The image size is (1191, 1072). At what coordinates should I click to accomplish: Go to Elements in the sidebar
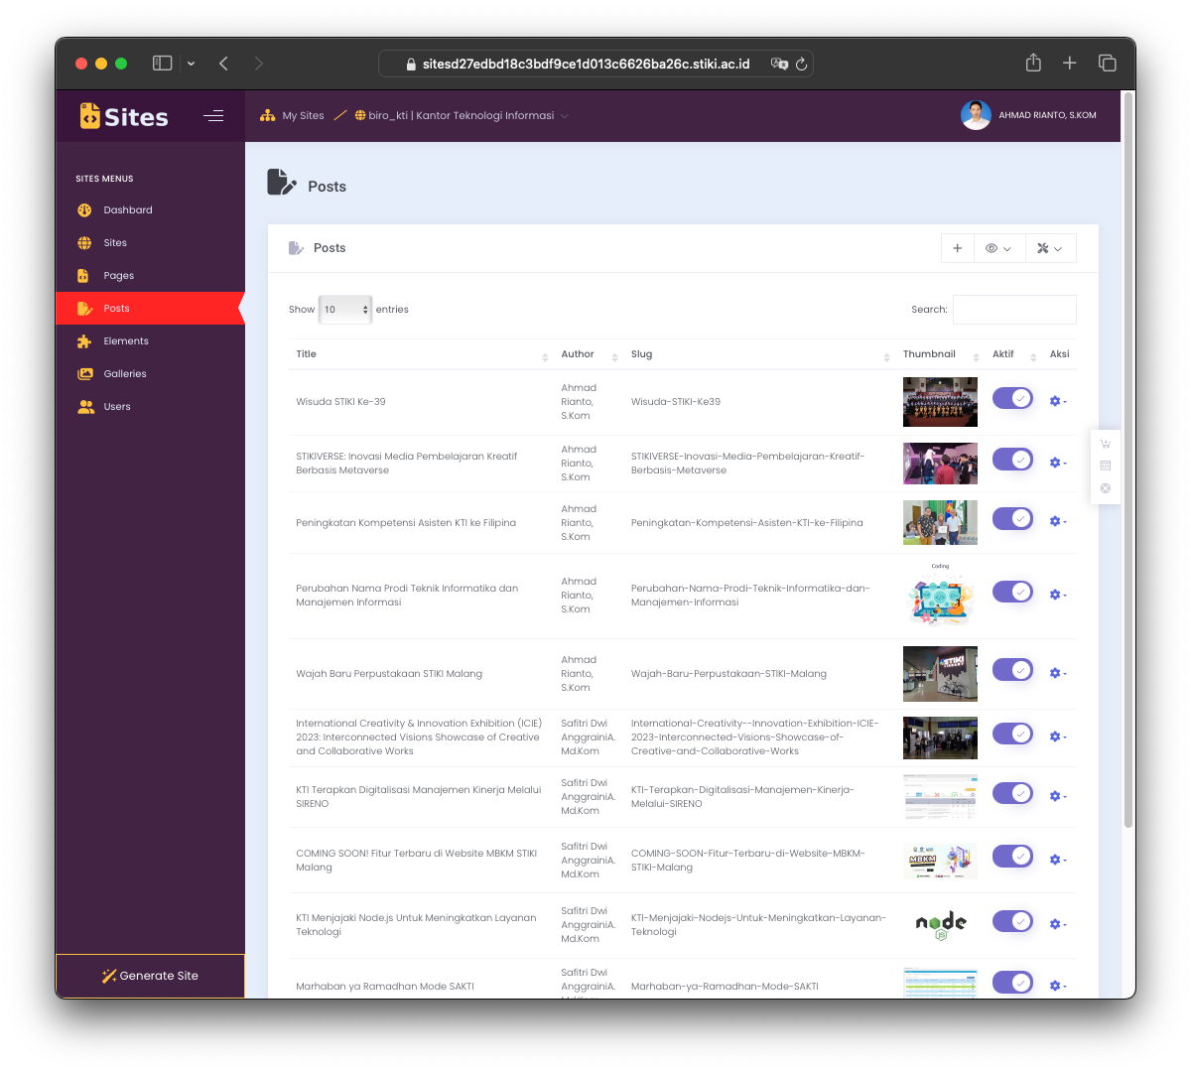pos(126,341)
